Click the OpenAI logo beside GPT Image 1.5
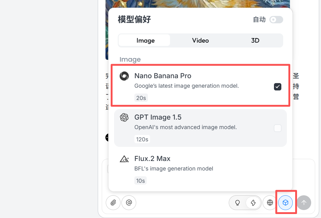This screenshot has width=321, height=218. 124,117
